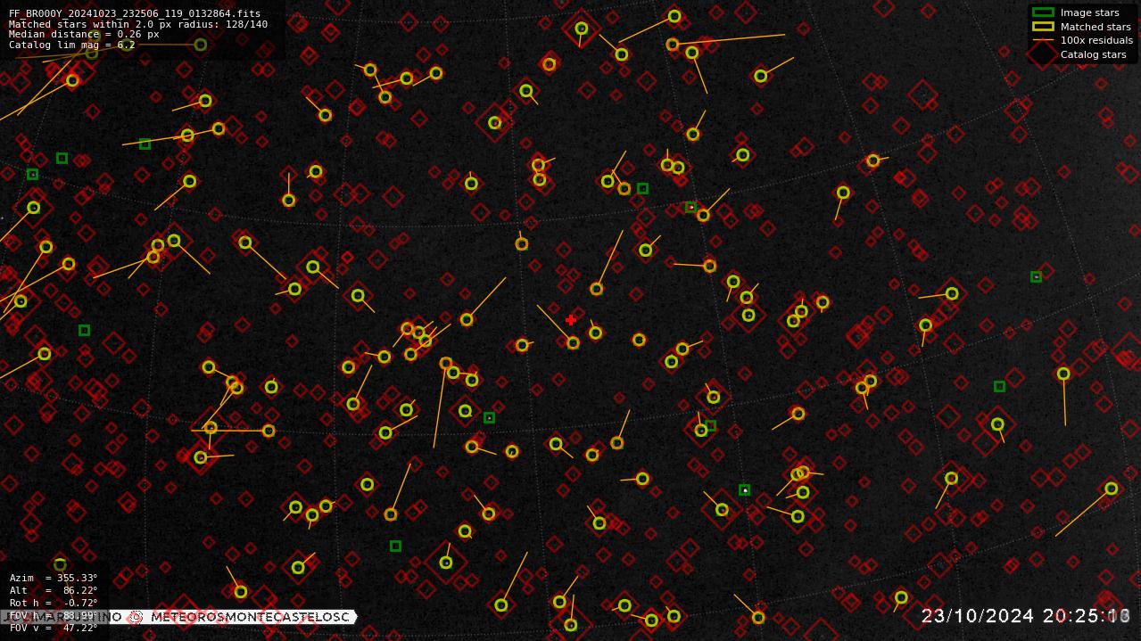Viewport: 1141px width, 641px height.
Task: Select the '100x residuals' legend label
Action: pyautogui.click(x=1096, y=40)
